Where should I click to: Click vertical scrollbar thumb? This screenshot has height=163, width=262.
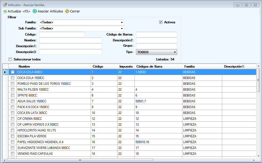258,80
